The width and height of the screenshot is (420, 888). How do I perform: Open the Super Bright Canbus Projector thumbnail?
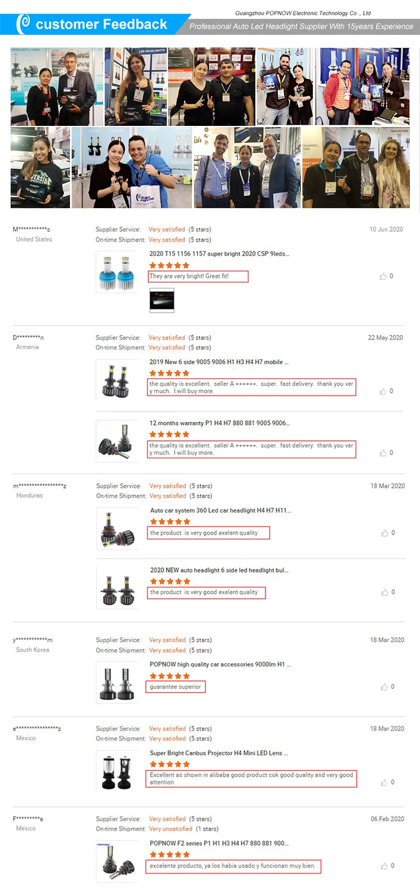(117, 771)
